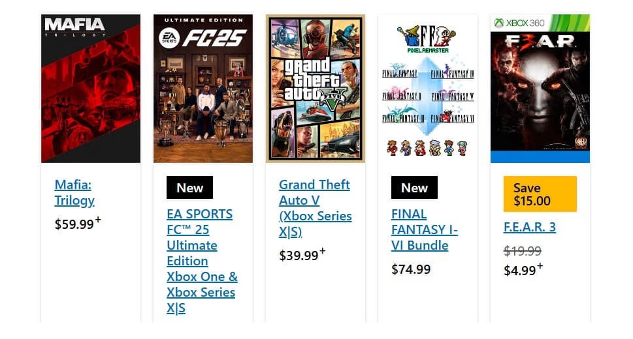
Task: Click the F.E.A.R. 3 Xbox 360 cover
Action: [x=540, y=89]
